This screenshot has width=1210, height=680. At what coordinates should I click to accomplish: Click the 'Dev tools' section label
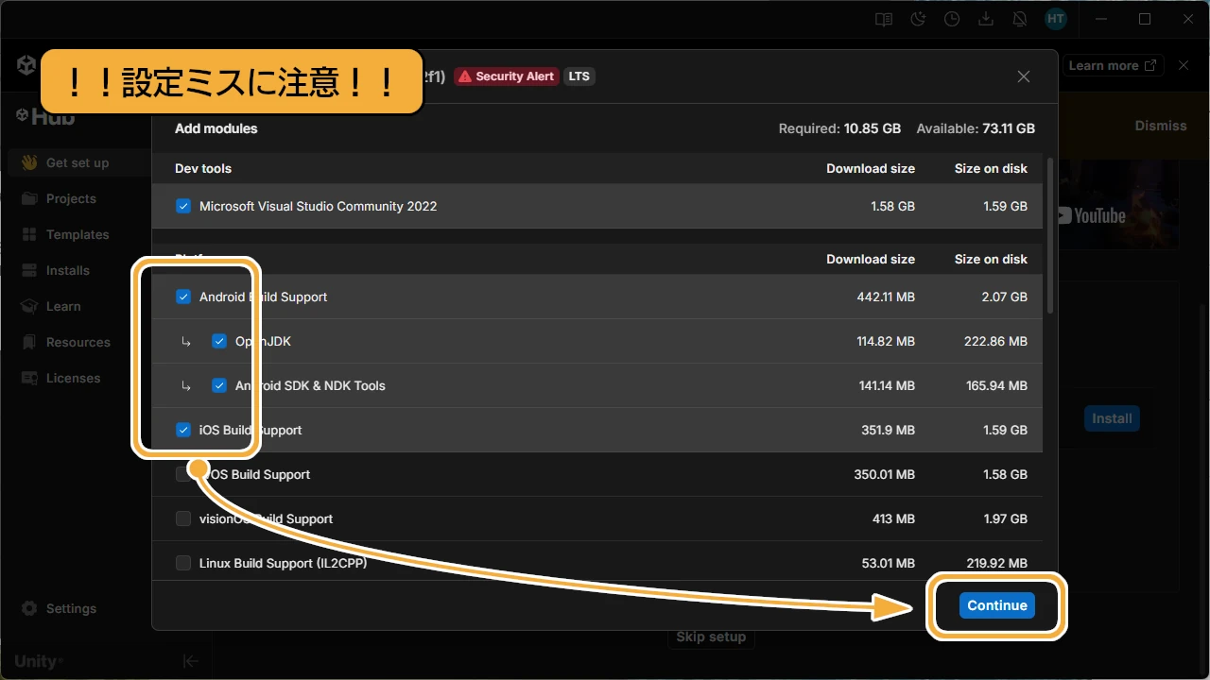(203, 168)
